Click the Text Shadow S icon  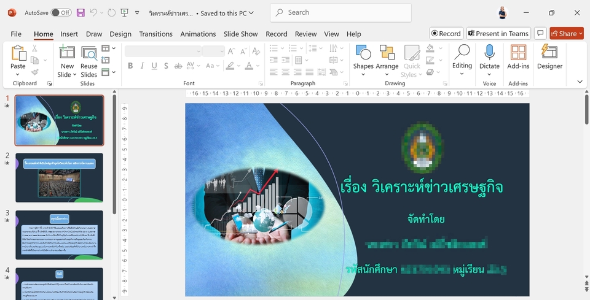tap(166, 66)
